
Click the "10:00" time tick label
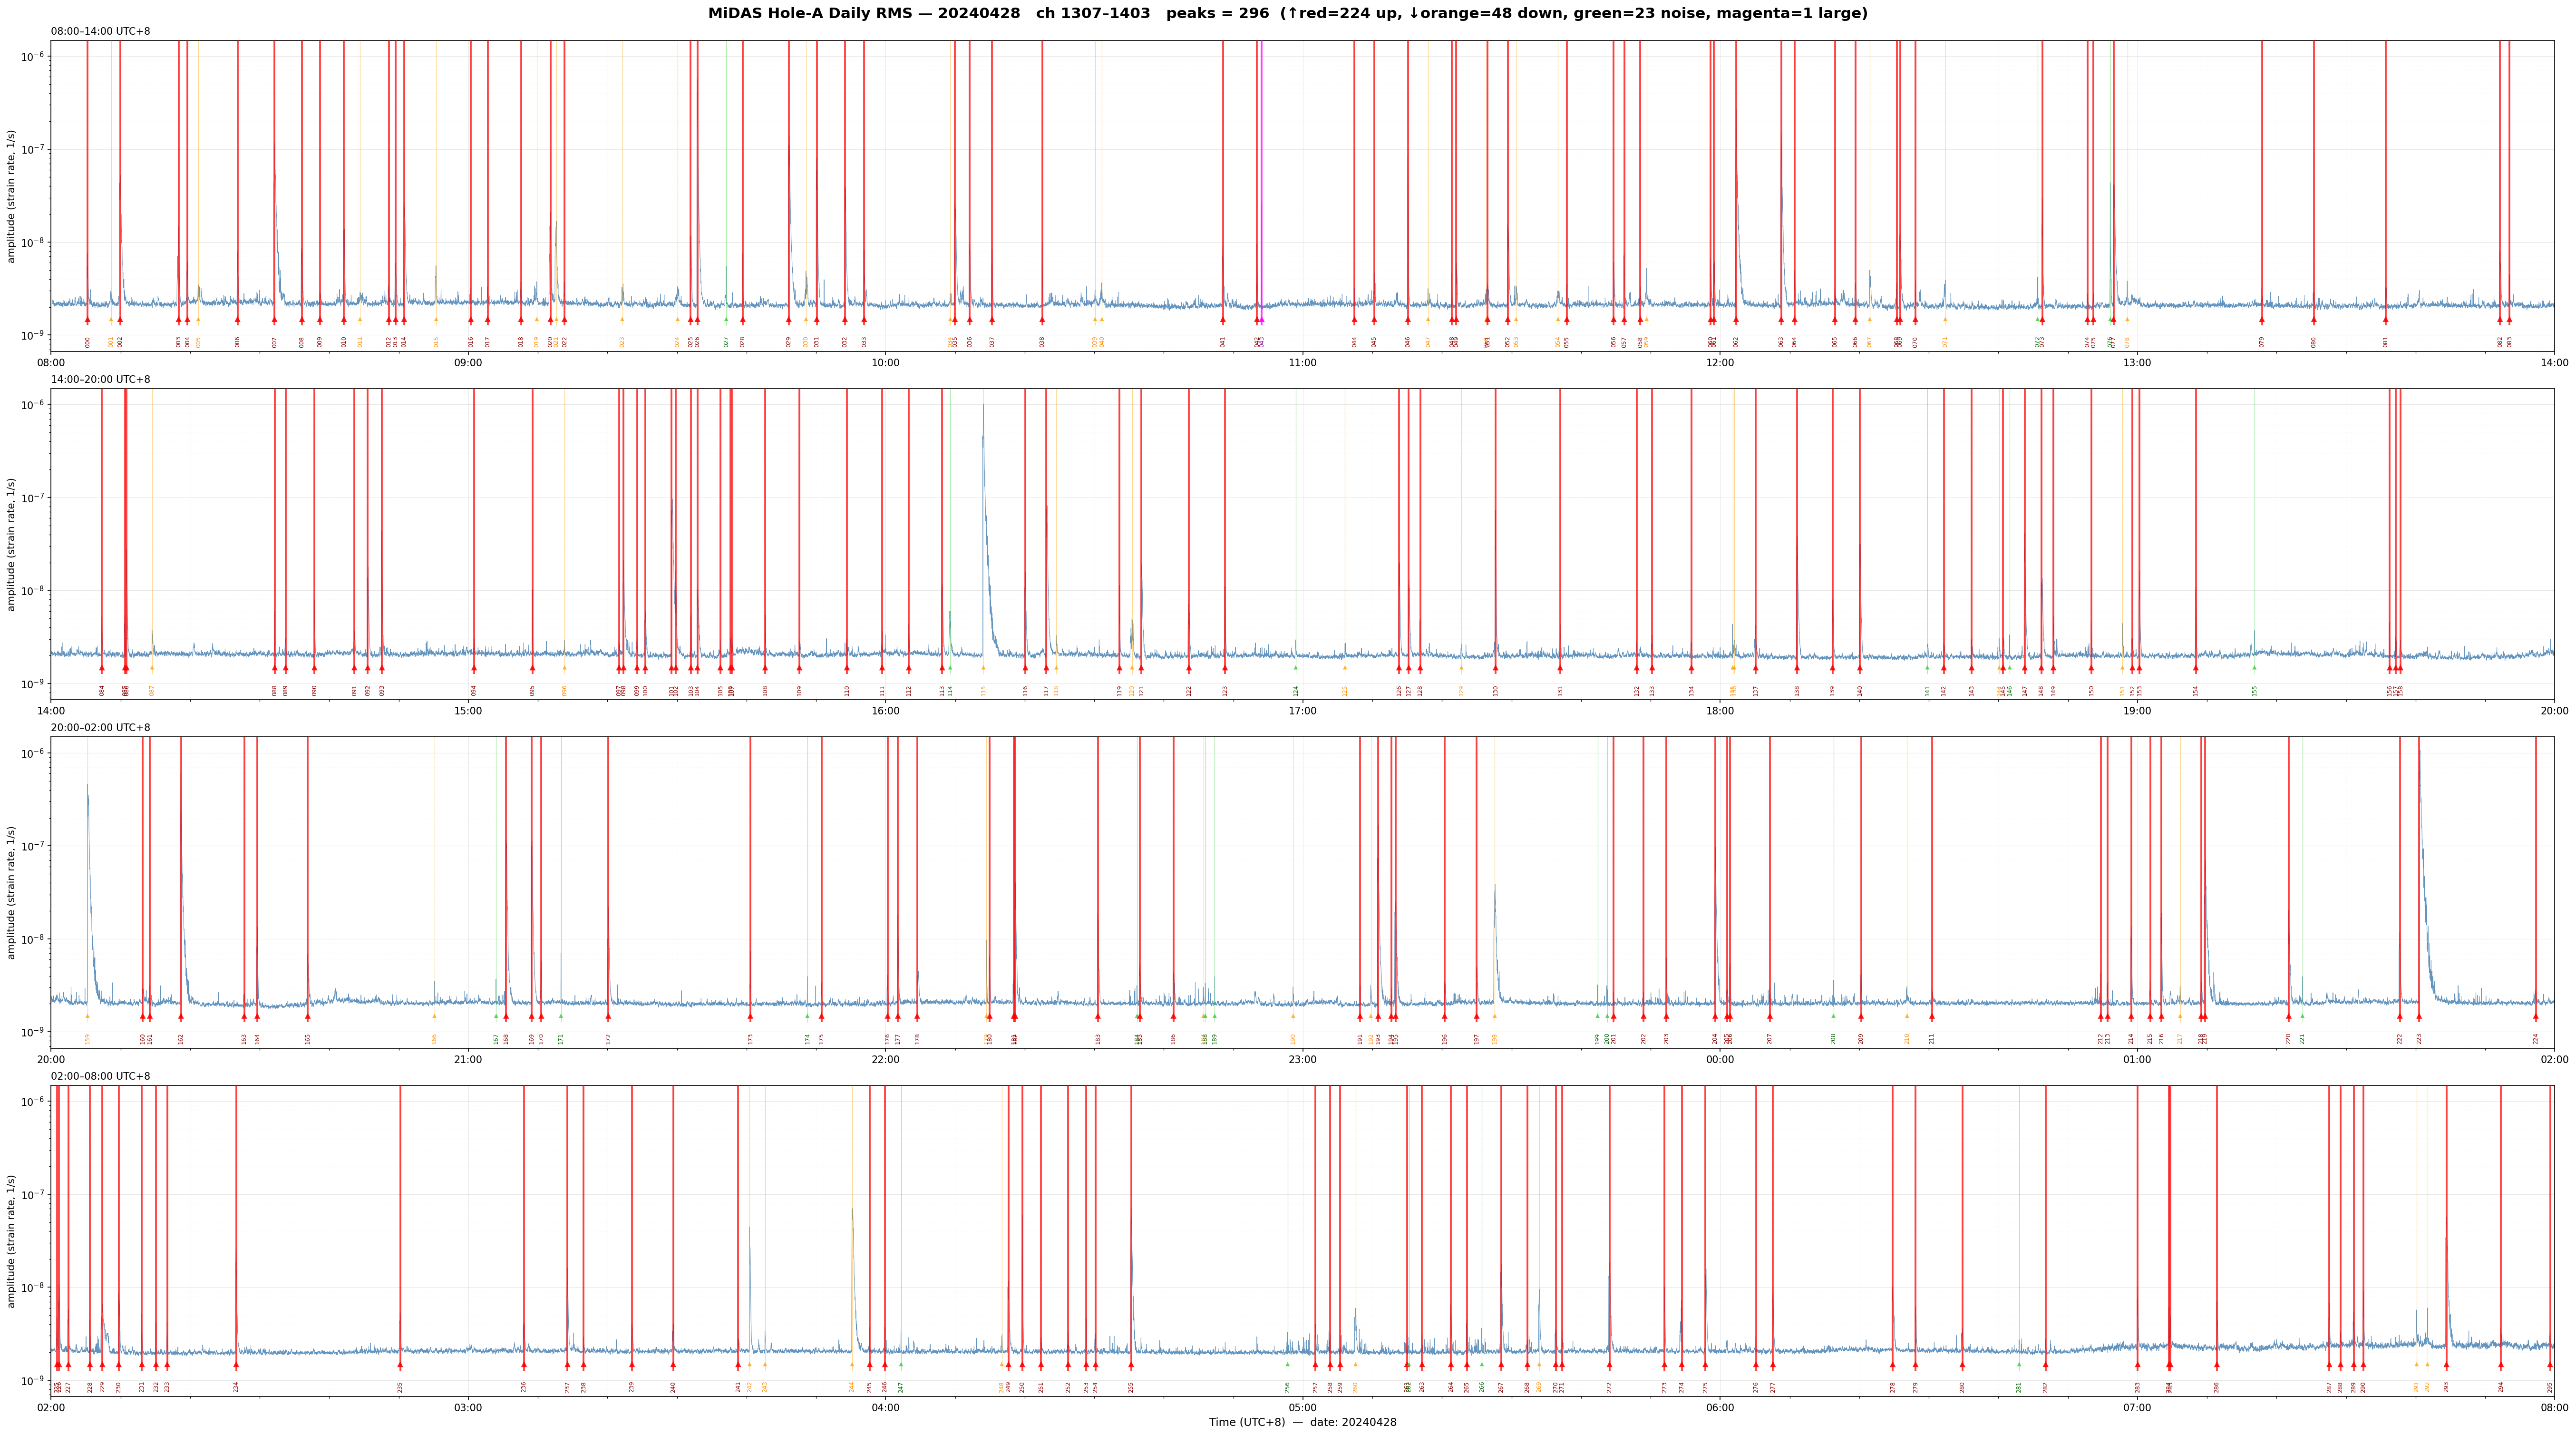click(x=885, y=363)
